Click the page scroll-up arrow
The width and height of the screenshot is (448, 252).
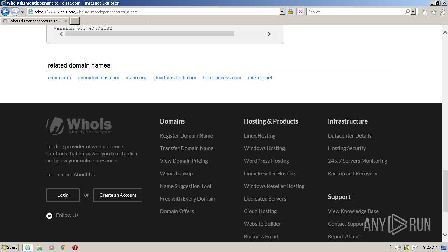[x=445, y=33]
